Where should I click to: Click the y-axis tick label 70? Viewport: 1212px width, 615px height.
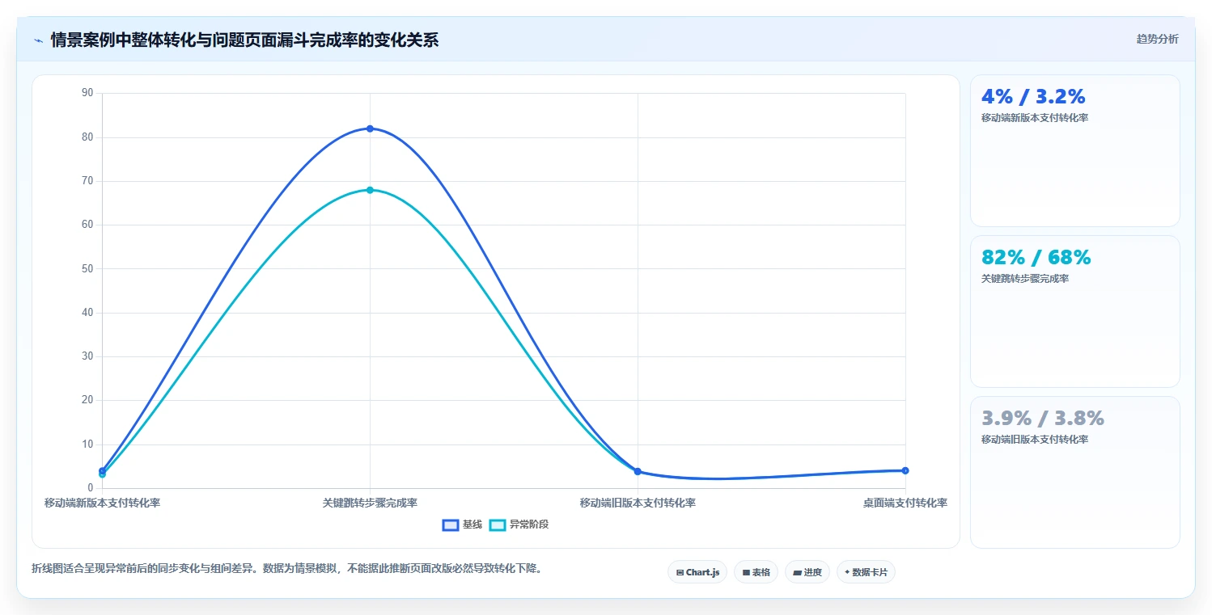[x=87, y=181]
